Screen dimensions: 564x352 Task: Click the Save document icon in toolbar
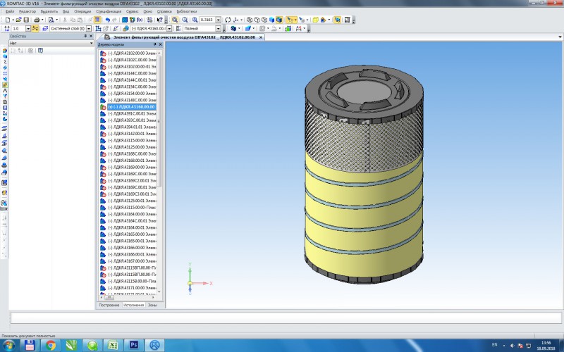click(x=26, y=20)
